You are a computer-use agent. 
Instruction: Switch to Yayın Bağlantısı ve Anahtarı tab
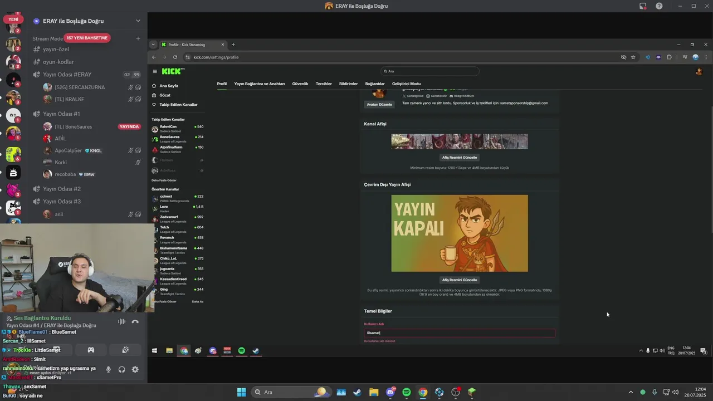pyautogui.click(x=259, y=84)
